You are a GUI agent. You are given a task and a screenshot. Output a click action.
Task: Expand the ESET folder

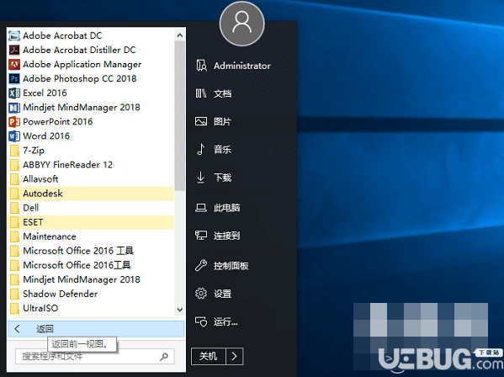[90, 222]
